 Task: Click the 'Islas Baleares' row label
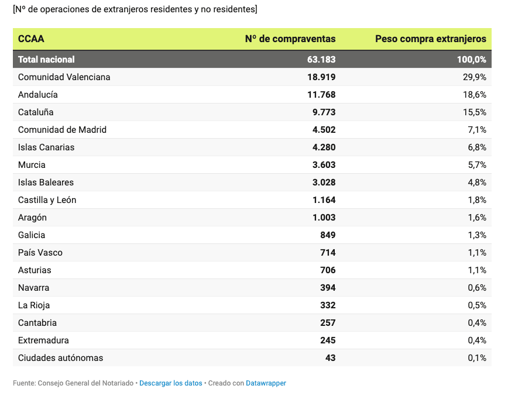(46, 183)
